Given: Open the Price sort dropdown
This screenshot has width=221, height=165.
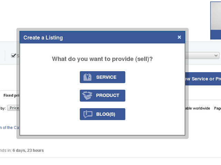Looking at the screenshot, I should [x=13, y=108].
